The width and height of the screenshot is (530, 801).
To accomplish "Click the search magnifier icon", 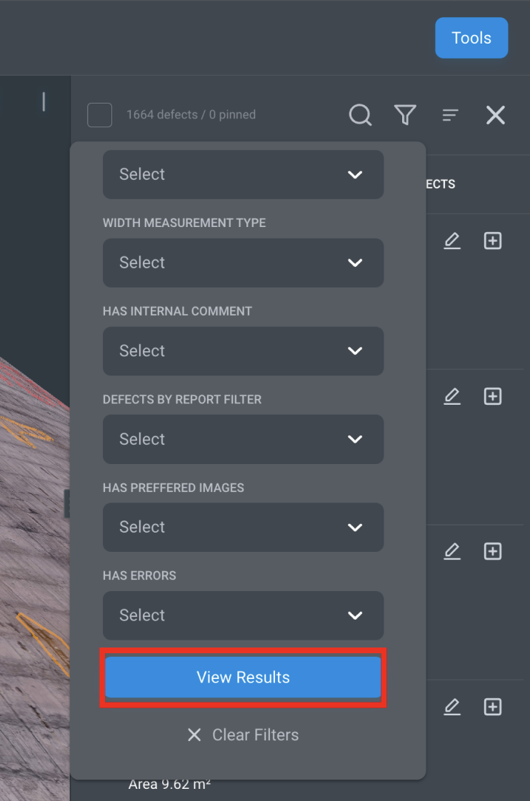I will [x=360, y=115].
